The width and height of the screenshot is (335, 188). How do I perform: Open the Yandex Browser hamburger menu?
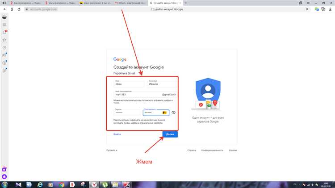tap(308, 3)
